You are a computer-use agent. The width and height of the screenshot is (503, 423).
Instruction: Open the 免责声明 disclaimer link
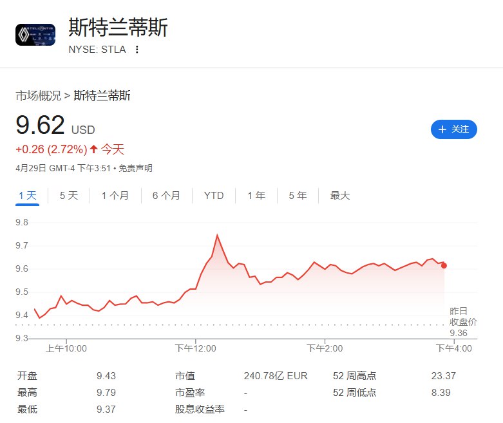tap(135, 168)
